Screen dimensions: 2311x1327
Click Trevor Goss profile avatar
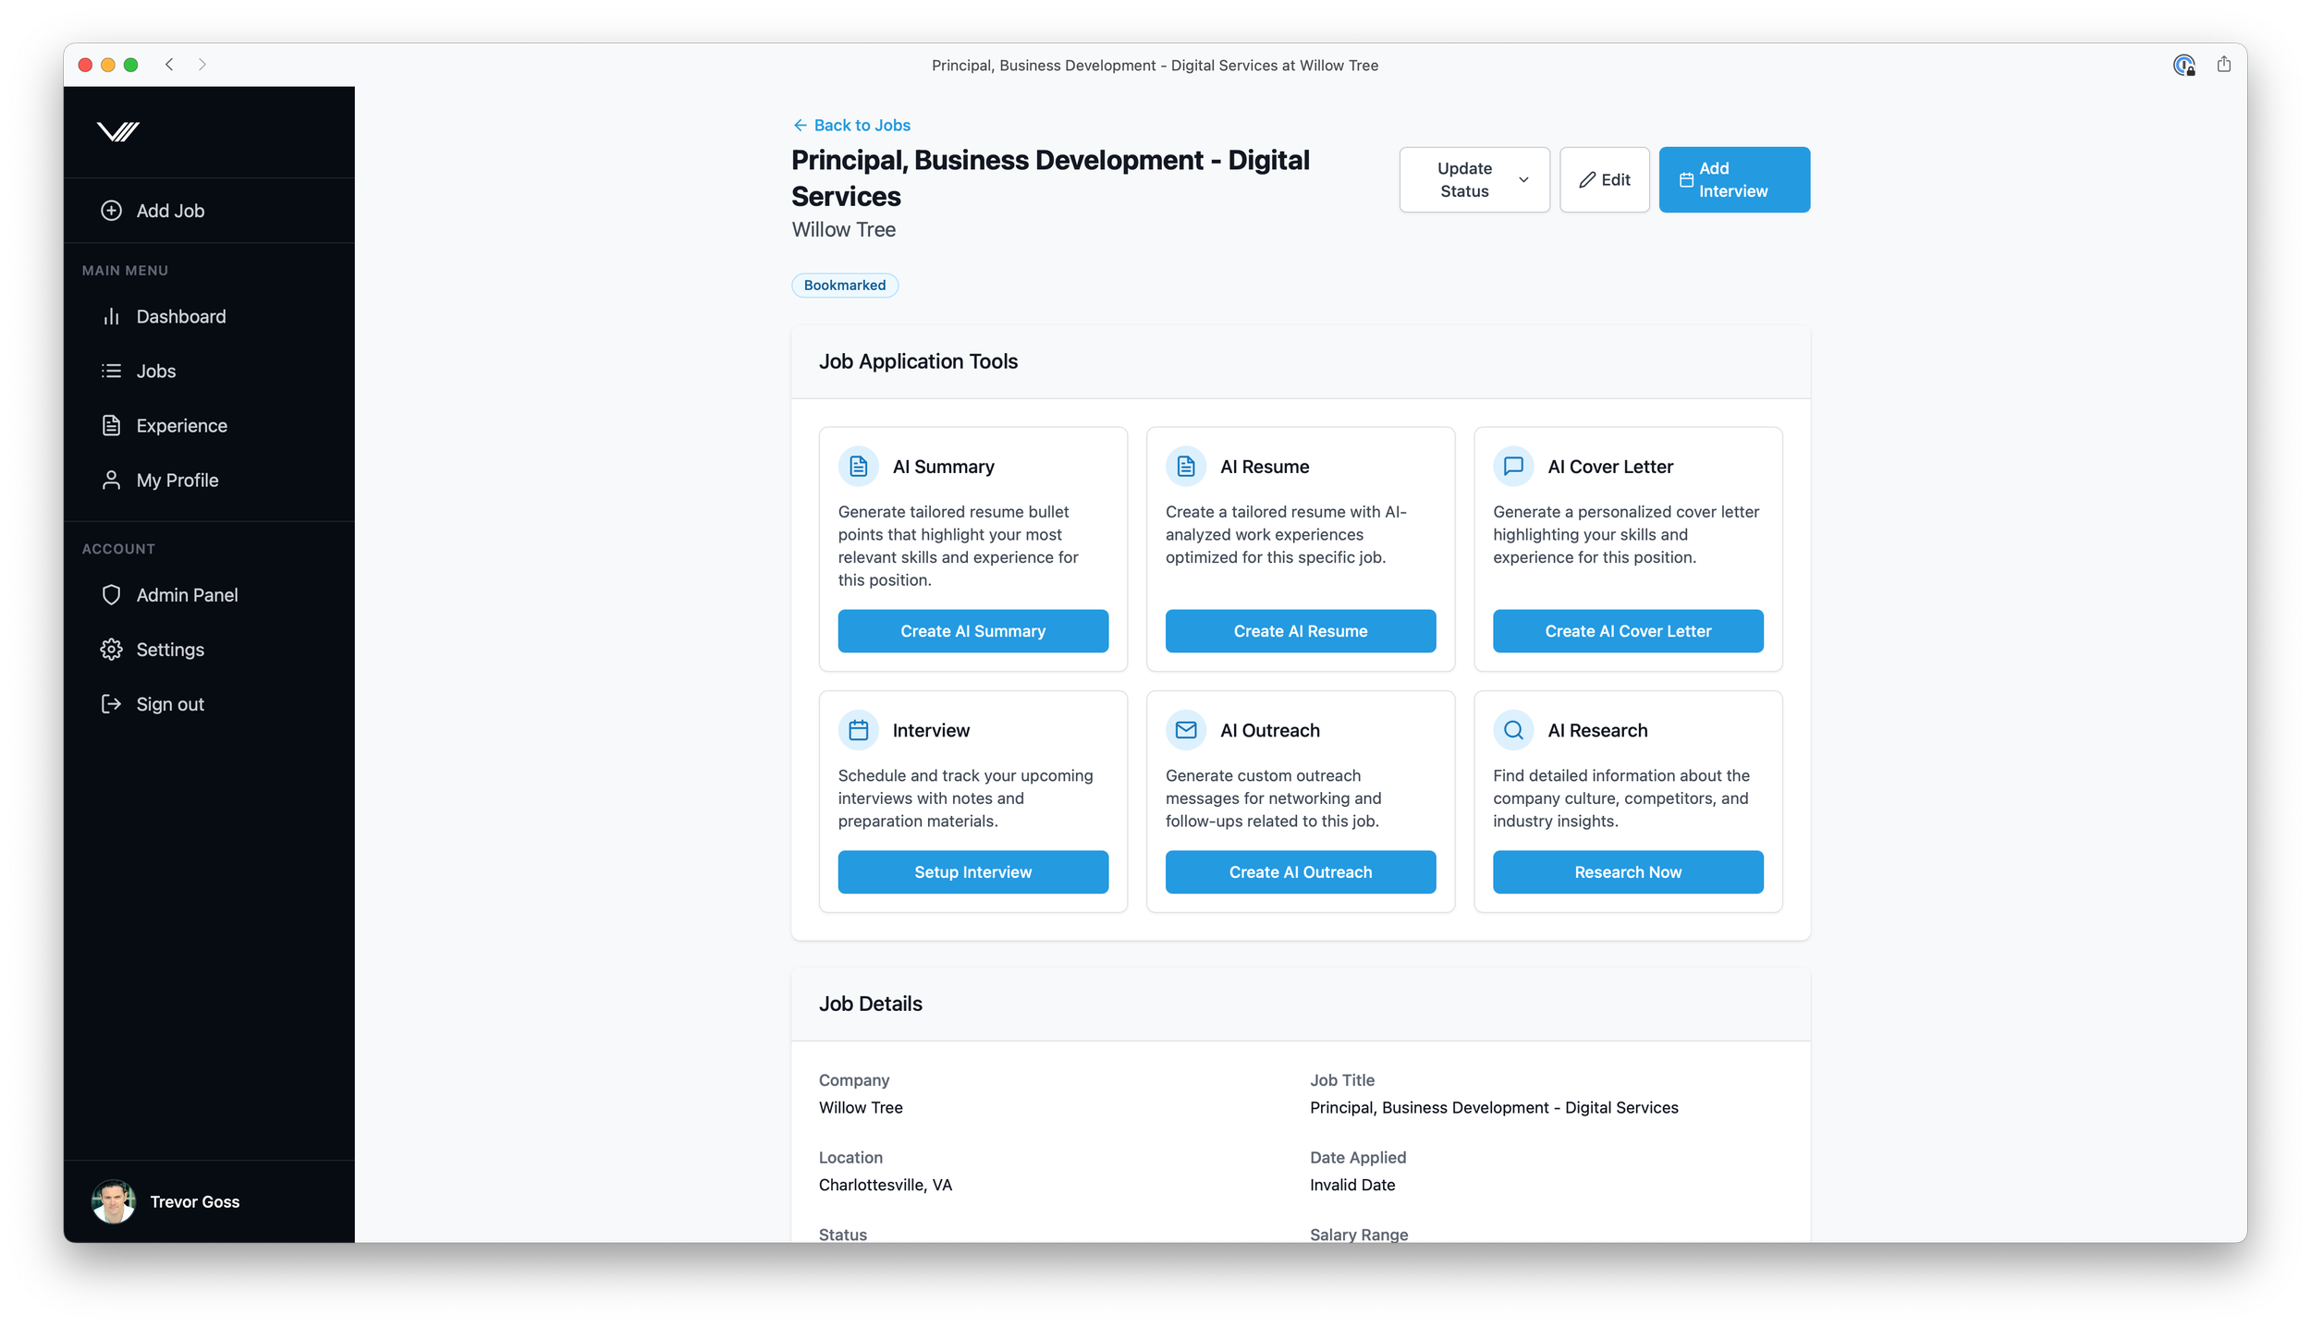point(113,1201)
